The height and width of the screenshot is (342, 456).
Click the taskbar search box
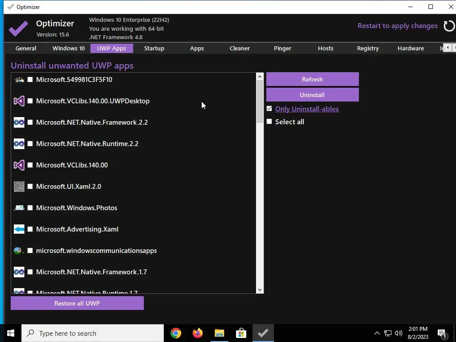point(93,333)
